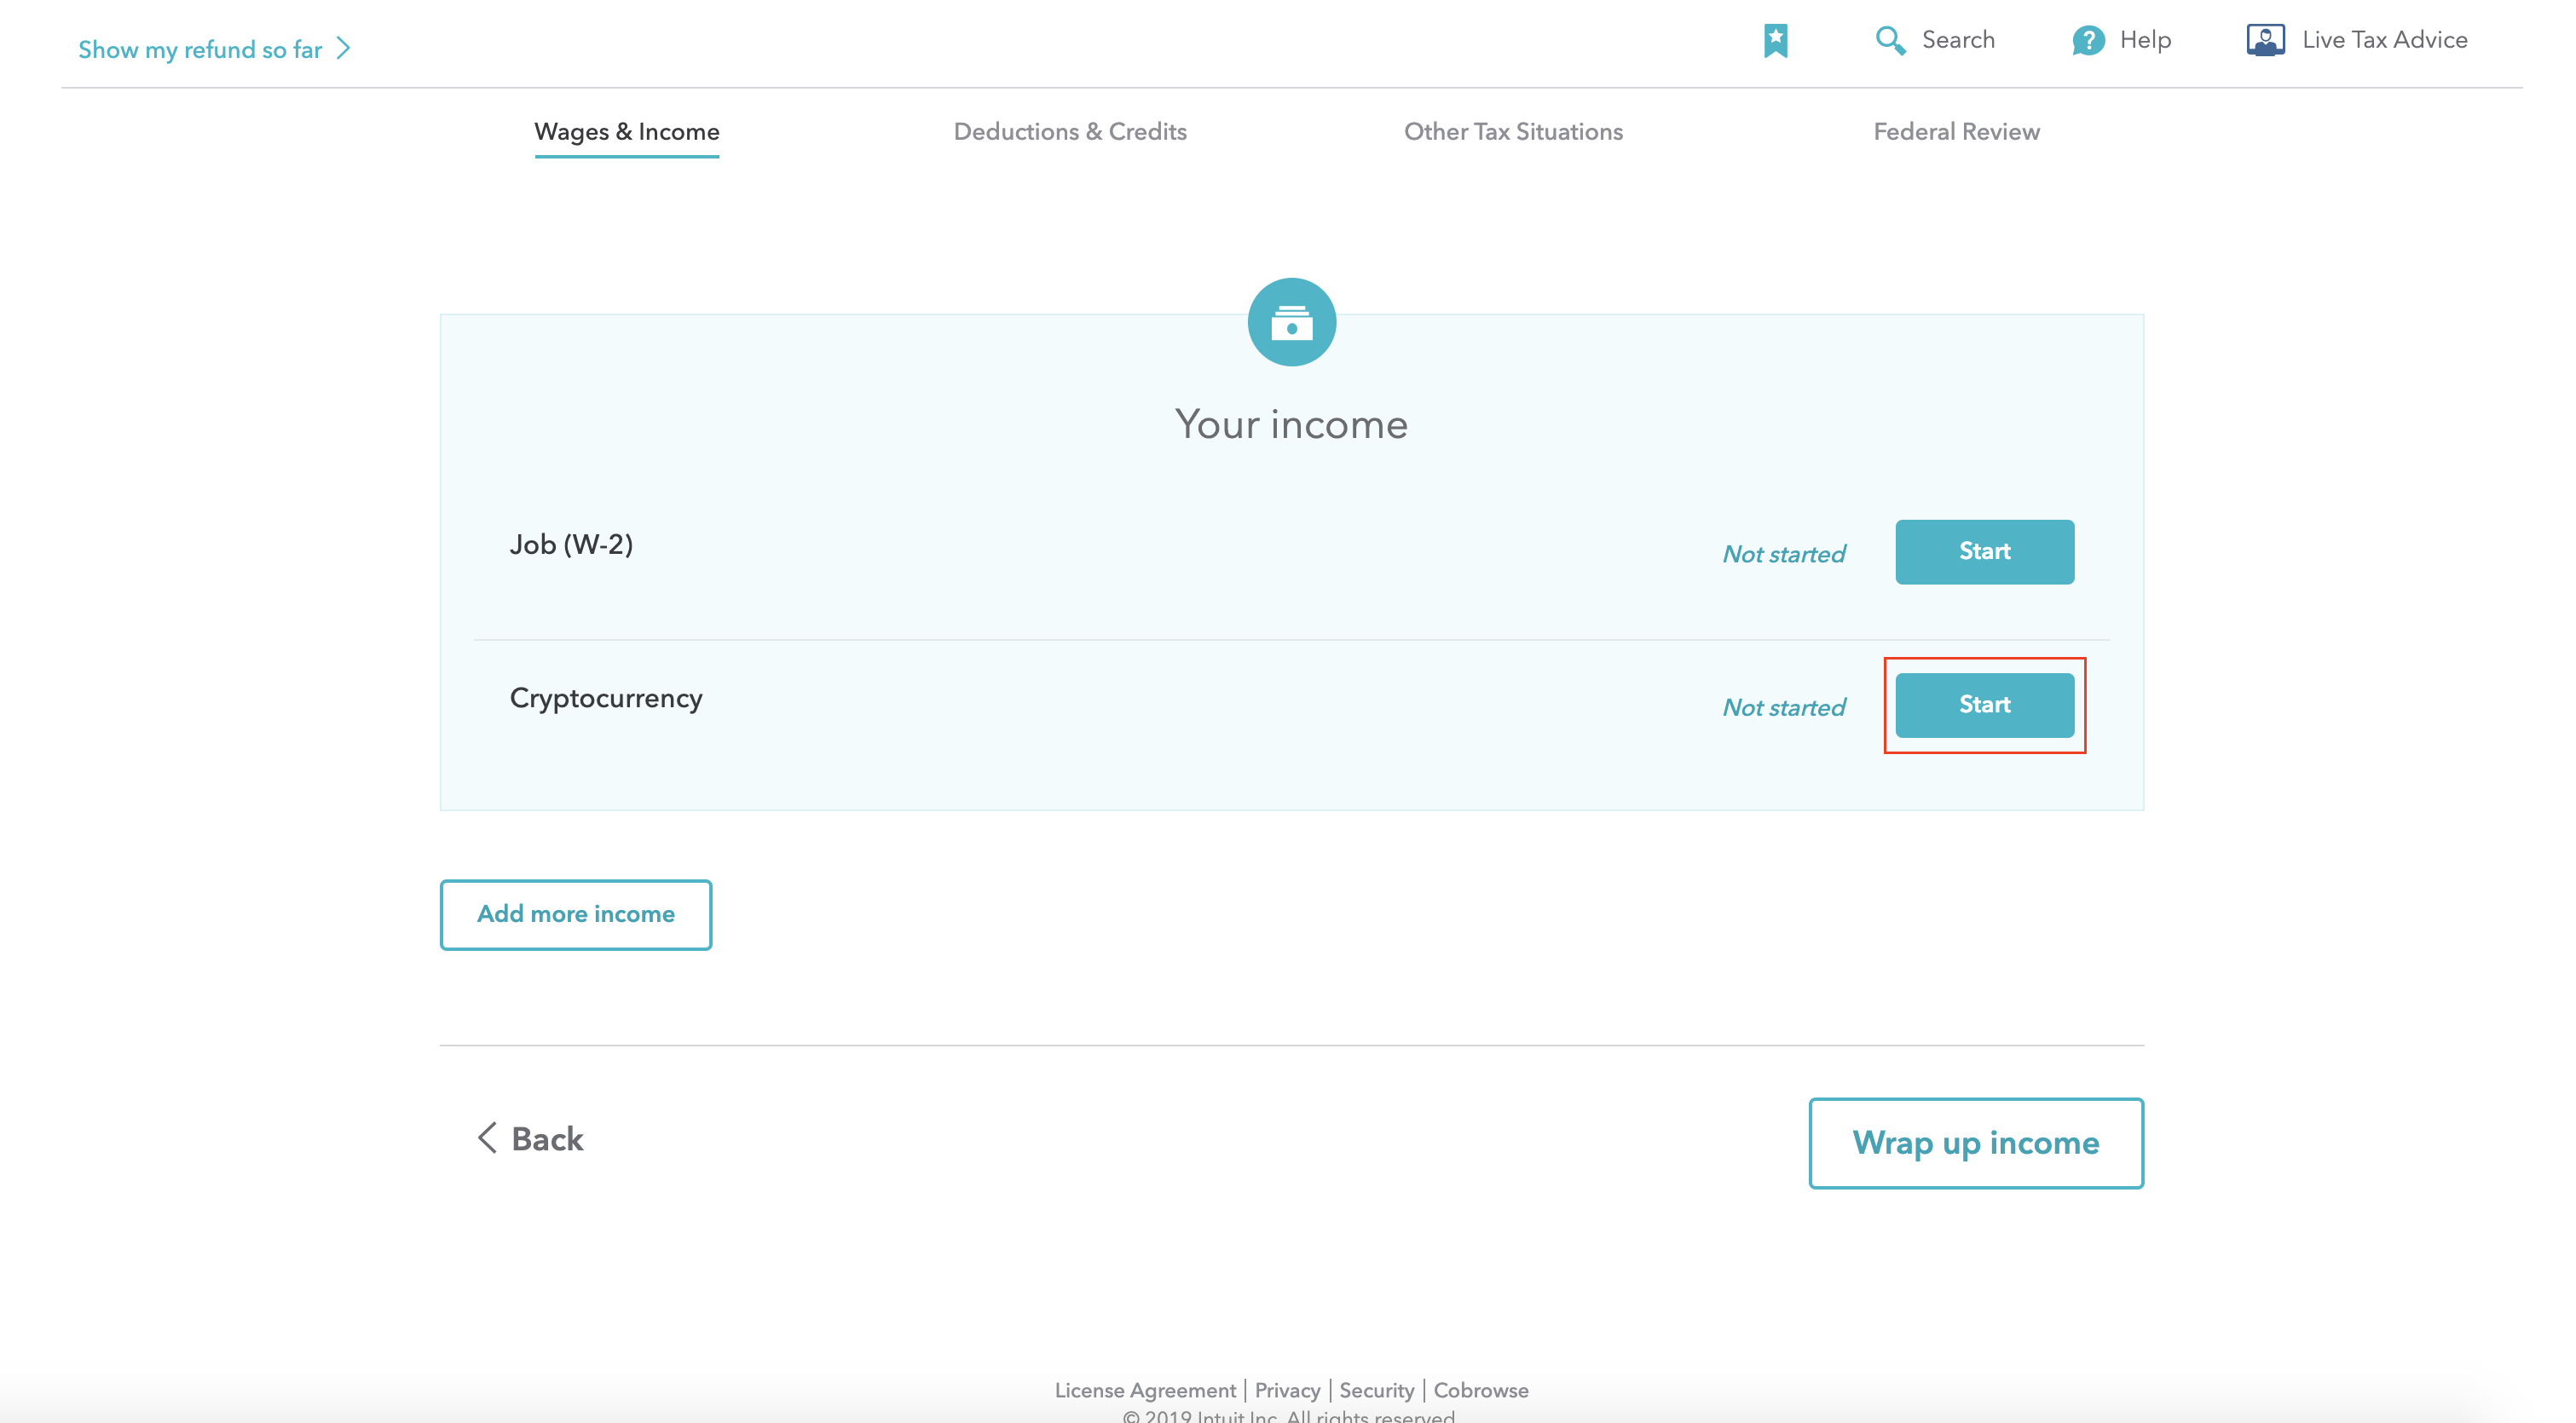Click the bookmark icon in the toolbar
2576x1423 pixels.
1776,40
